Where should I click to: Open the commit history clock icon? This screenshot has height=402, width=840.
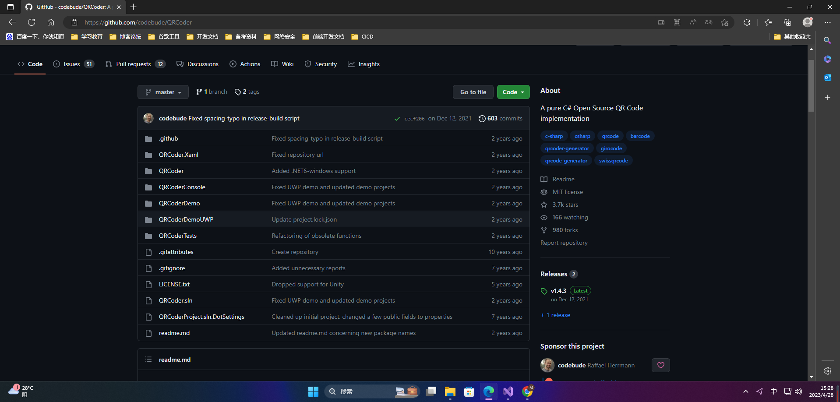[x=482, y=119]
